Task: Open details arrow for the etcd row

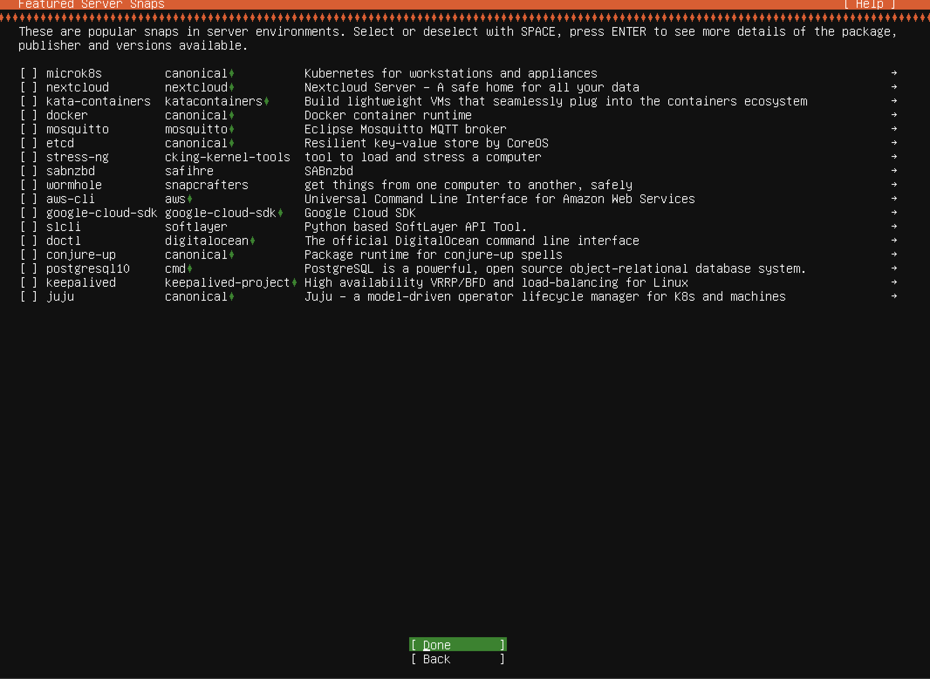Action: pyautogui.click(x=894, y=143)
